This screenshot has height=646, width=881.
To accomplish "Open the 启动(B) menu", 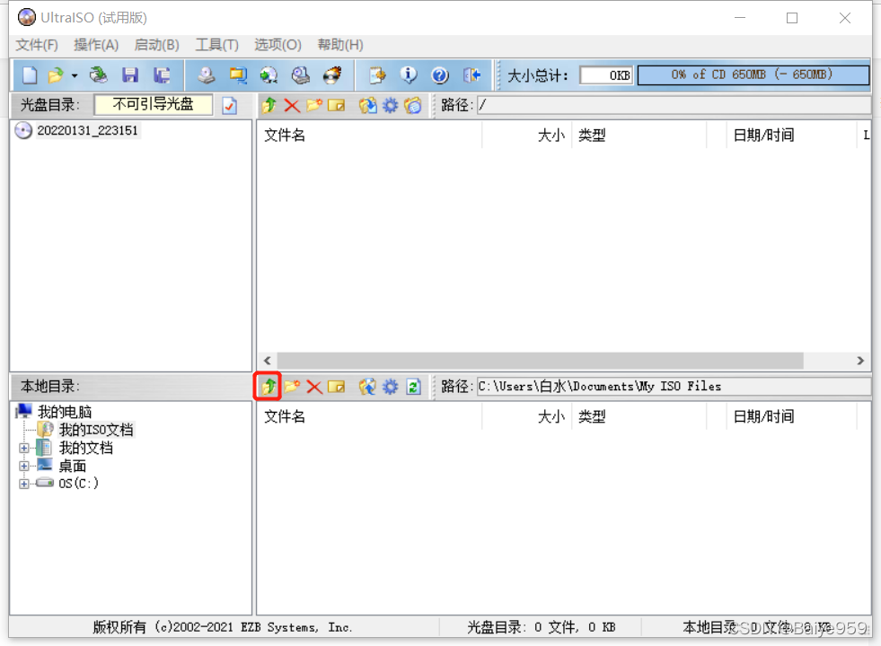I will click(157, 45).
